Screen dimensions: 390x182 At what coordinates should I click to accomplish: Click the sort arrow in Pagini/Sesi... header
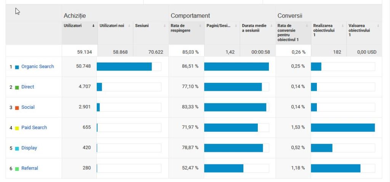tap(236, 26)
